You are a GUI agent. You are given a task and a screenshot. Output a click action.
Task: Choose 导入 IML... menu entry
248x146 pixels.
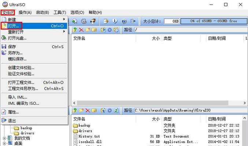point(34,97)
